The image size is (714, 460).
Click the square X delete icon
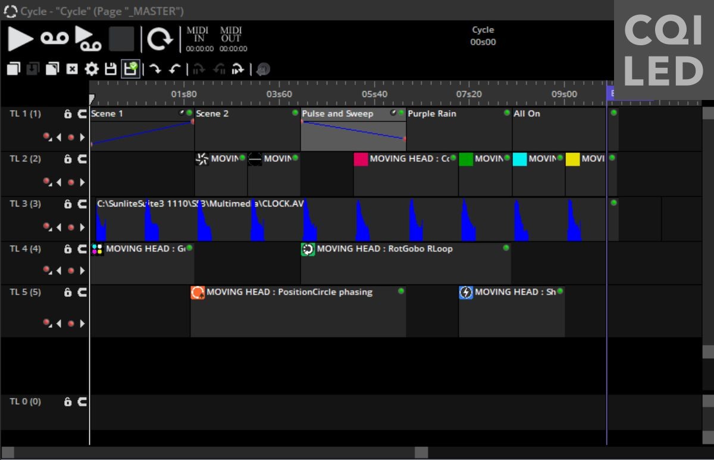[72, 69]
